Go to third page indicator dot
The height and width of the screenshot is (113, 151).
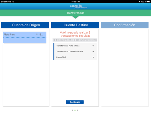pos(77,110)
